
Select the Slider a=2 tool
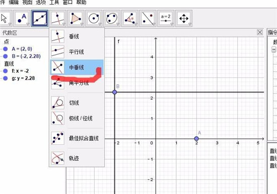coord(166,18)
